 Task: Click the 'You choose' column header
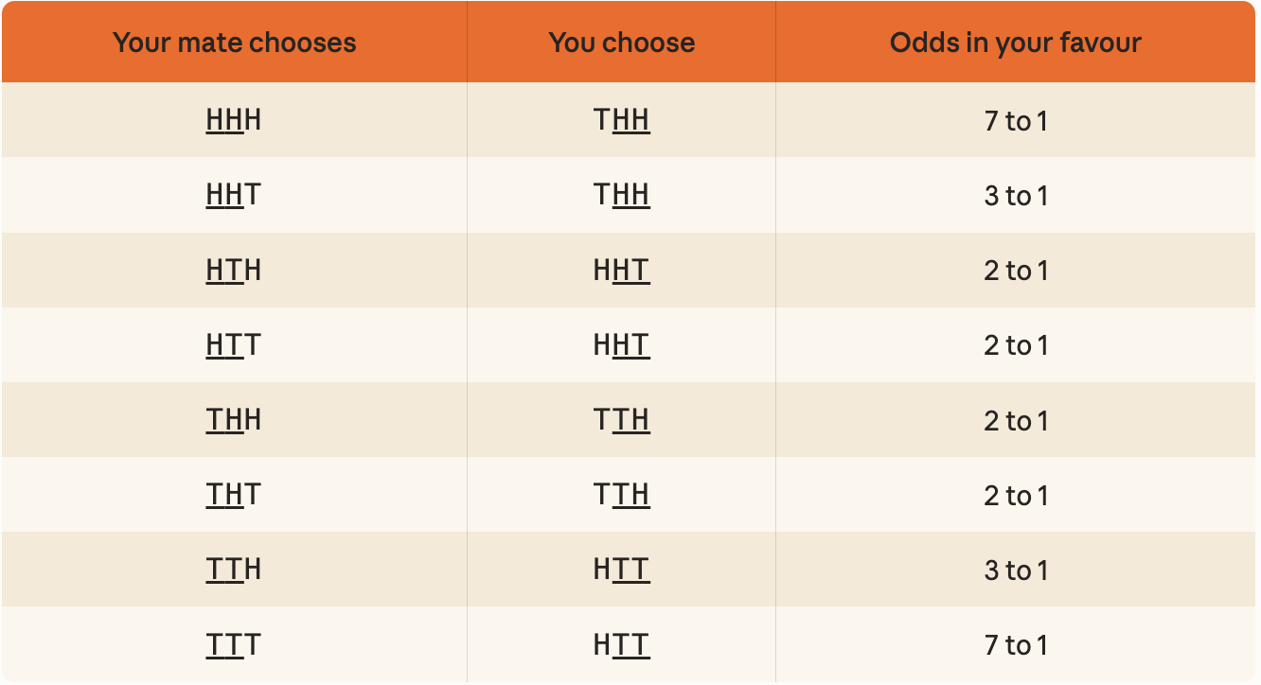(x=622, y=44)
